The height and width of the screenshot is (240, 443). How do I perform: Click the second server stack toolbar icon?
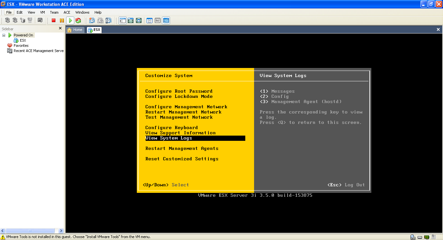click(15, 20)
